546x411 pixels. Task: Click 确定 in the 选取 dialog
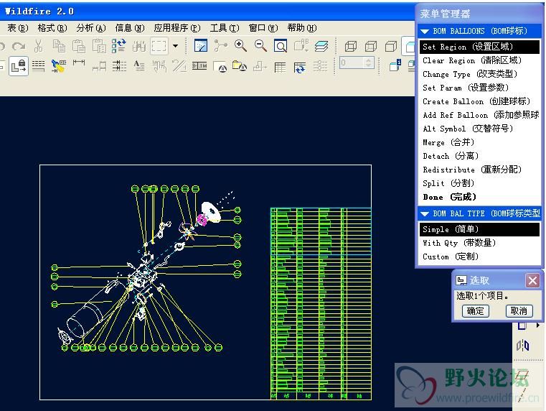[475, 311]
